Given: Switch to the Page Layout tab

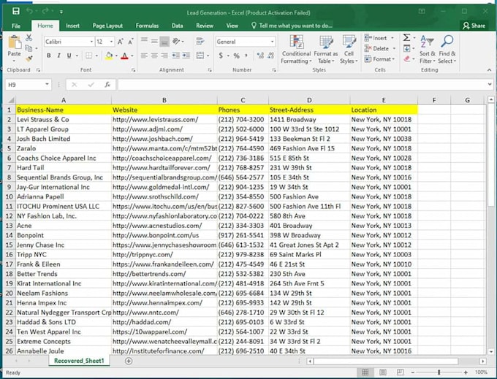Looking at the screenshot, I should click(107, 26).
